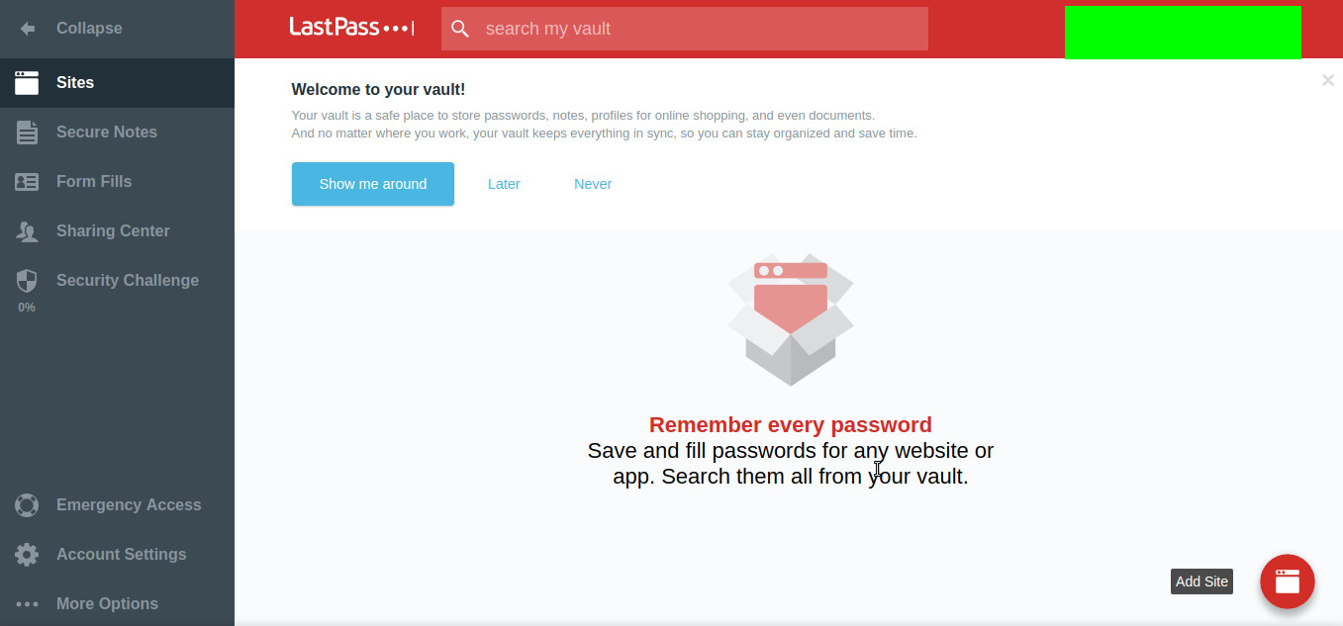The image size is (1343, 626).
Task: Dismiss the welcome banner with the X
Action: coord(1327,80)
